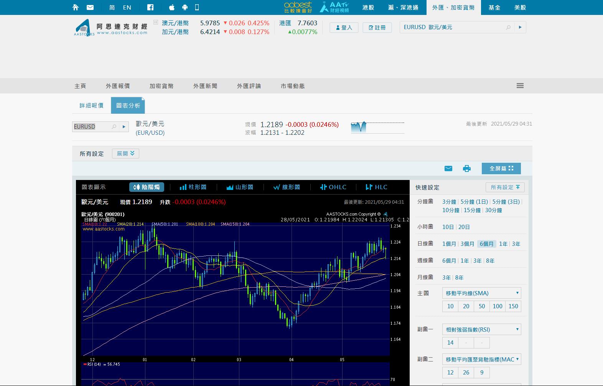
Task: Select the 3個月 daily chart link
Action: (x=467, y=244)
